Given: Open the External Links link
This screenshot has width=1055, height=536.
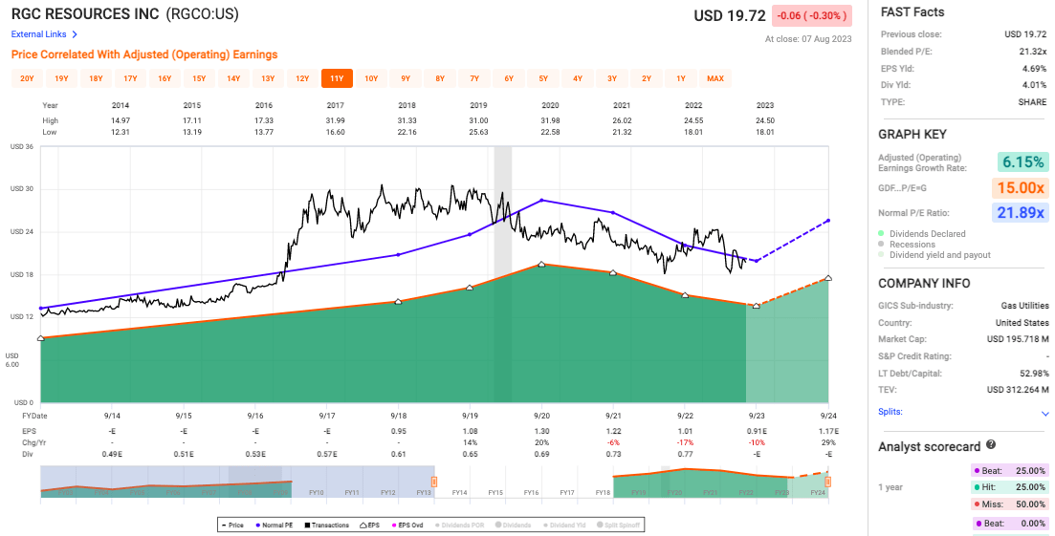Looking at the screenshot, I should click(39, 34).
